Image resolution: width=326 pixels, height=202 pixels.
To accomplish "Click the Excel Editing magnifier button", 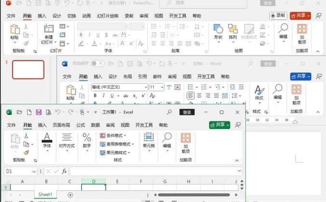I will click(167, 142).
